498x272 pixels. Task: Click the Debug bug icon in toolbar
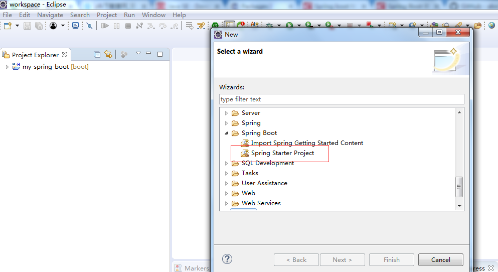point(270,25)
